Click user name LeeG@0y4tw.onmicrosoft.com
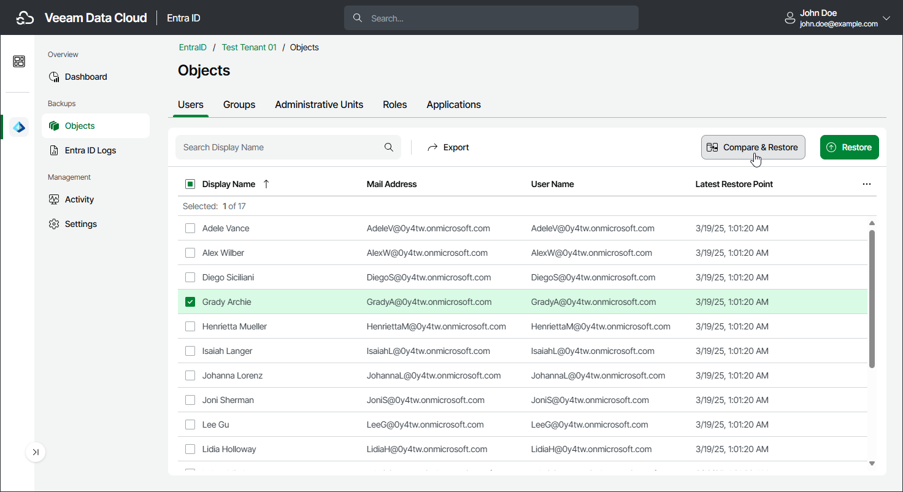Image resolution: width=903 pixels, height=492 pixels. click(x=590, y=425)
